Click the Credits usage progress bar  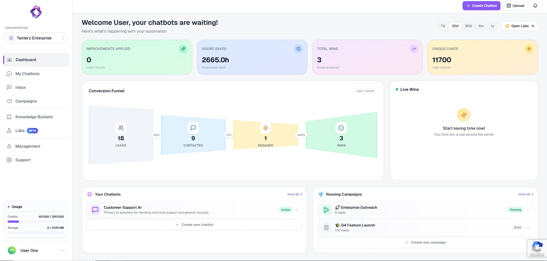36,222
